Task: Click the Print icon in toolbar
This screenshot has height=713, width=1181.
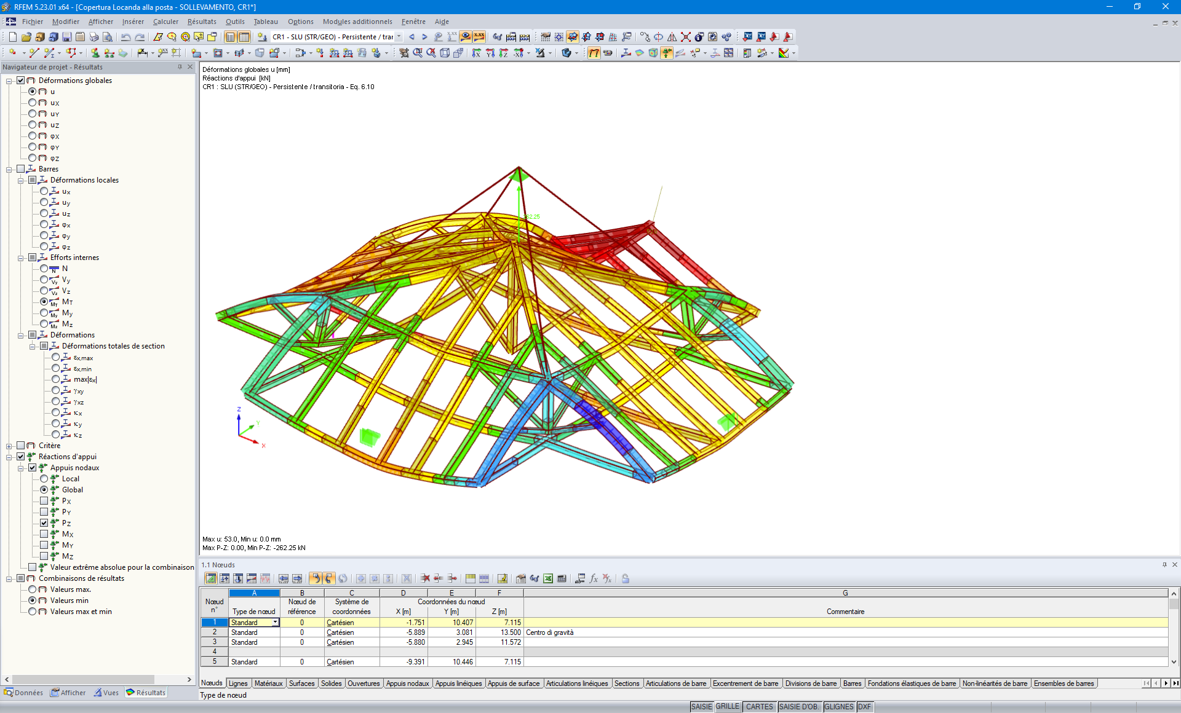Action: coord(93,37)
